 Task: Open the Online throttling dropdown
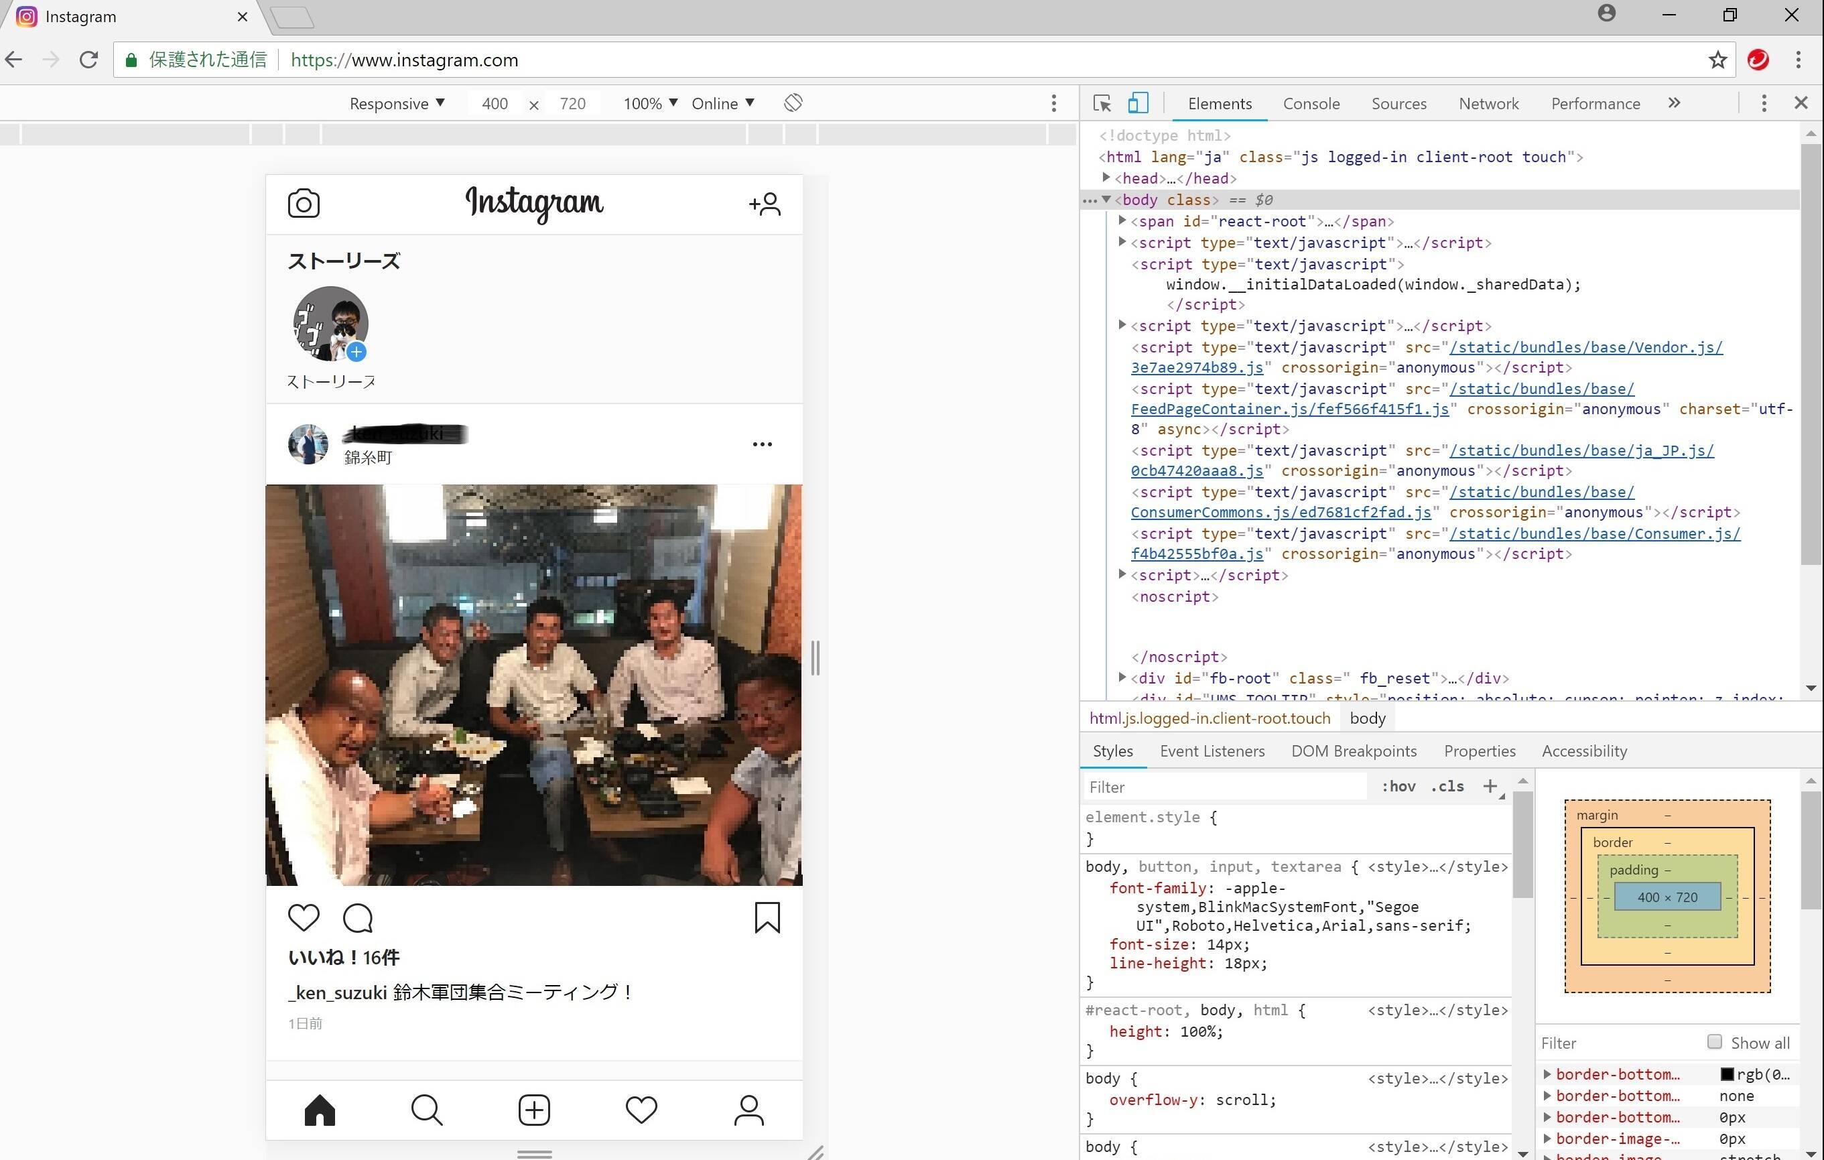point(722,103)
